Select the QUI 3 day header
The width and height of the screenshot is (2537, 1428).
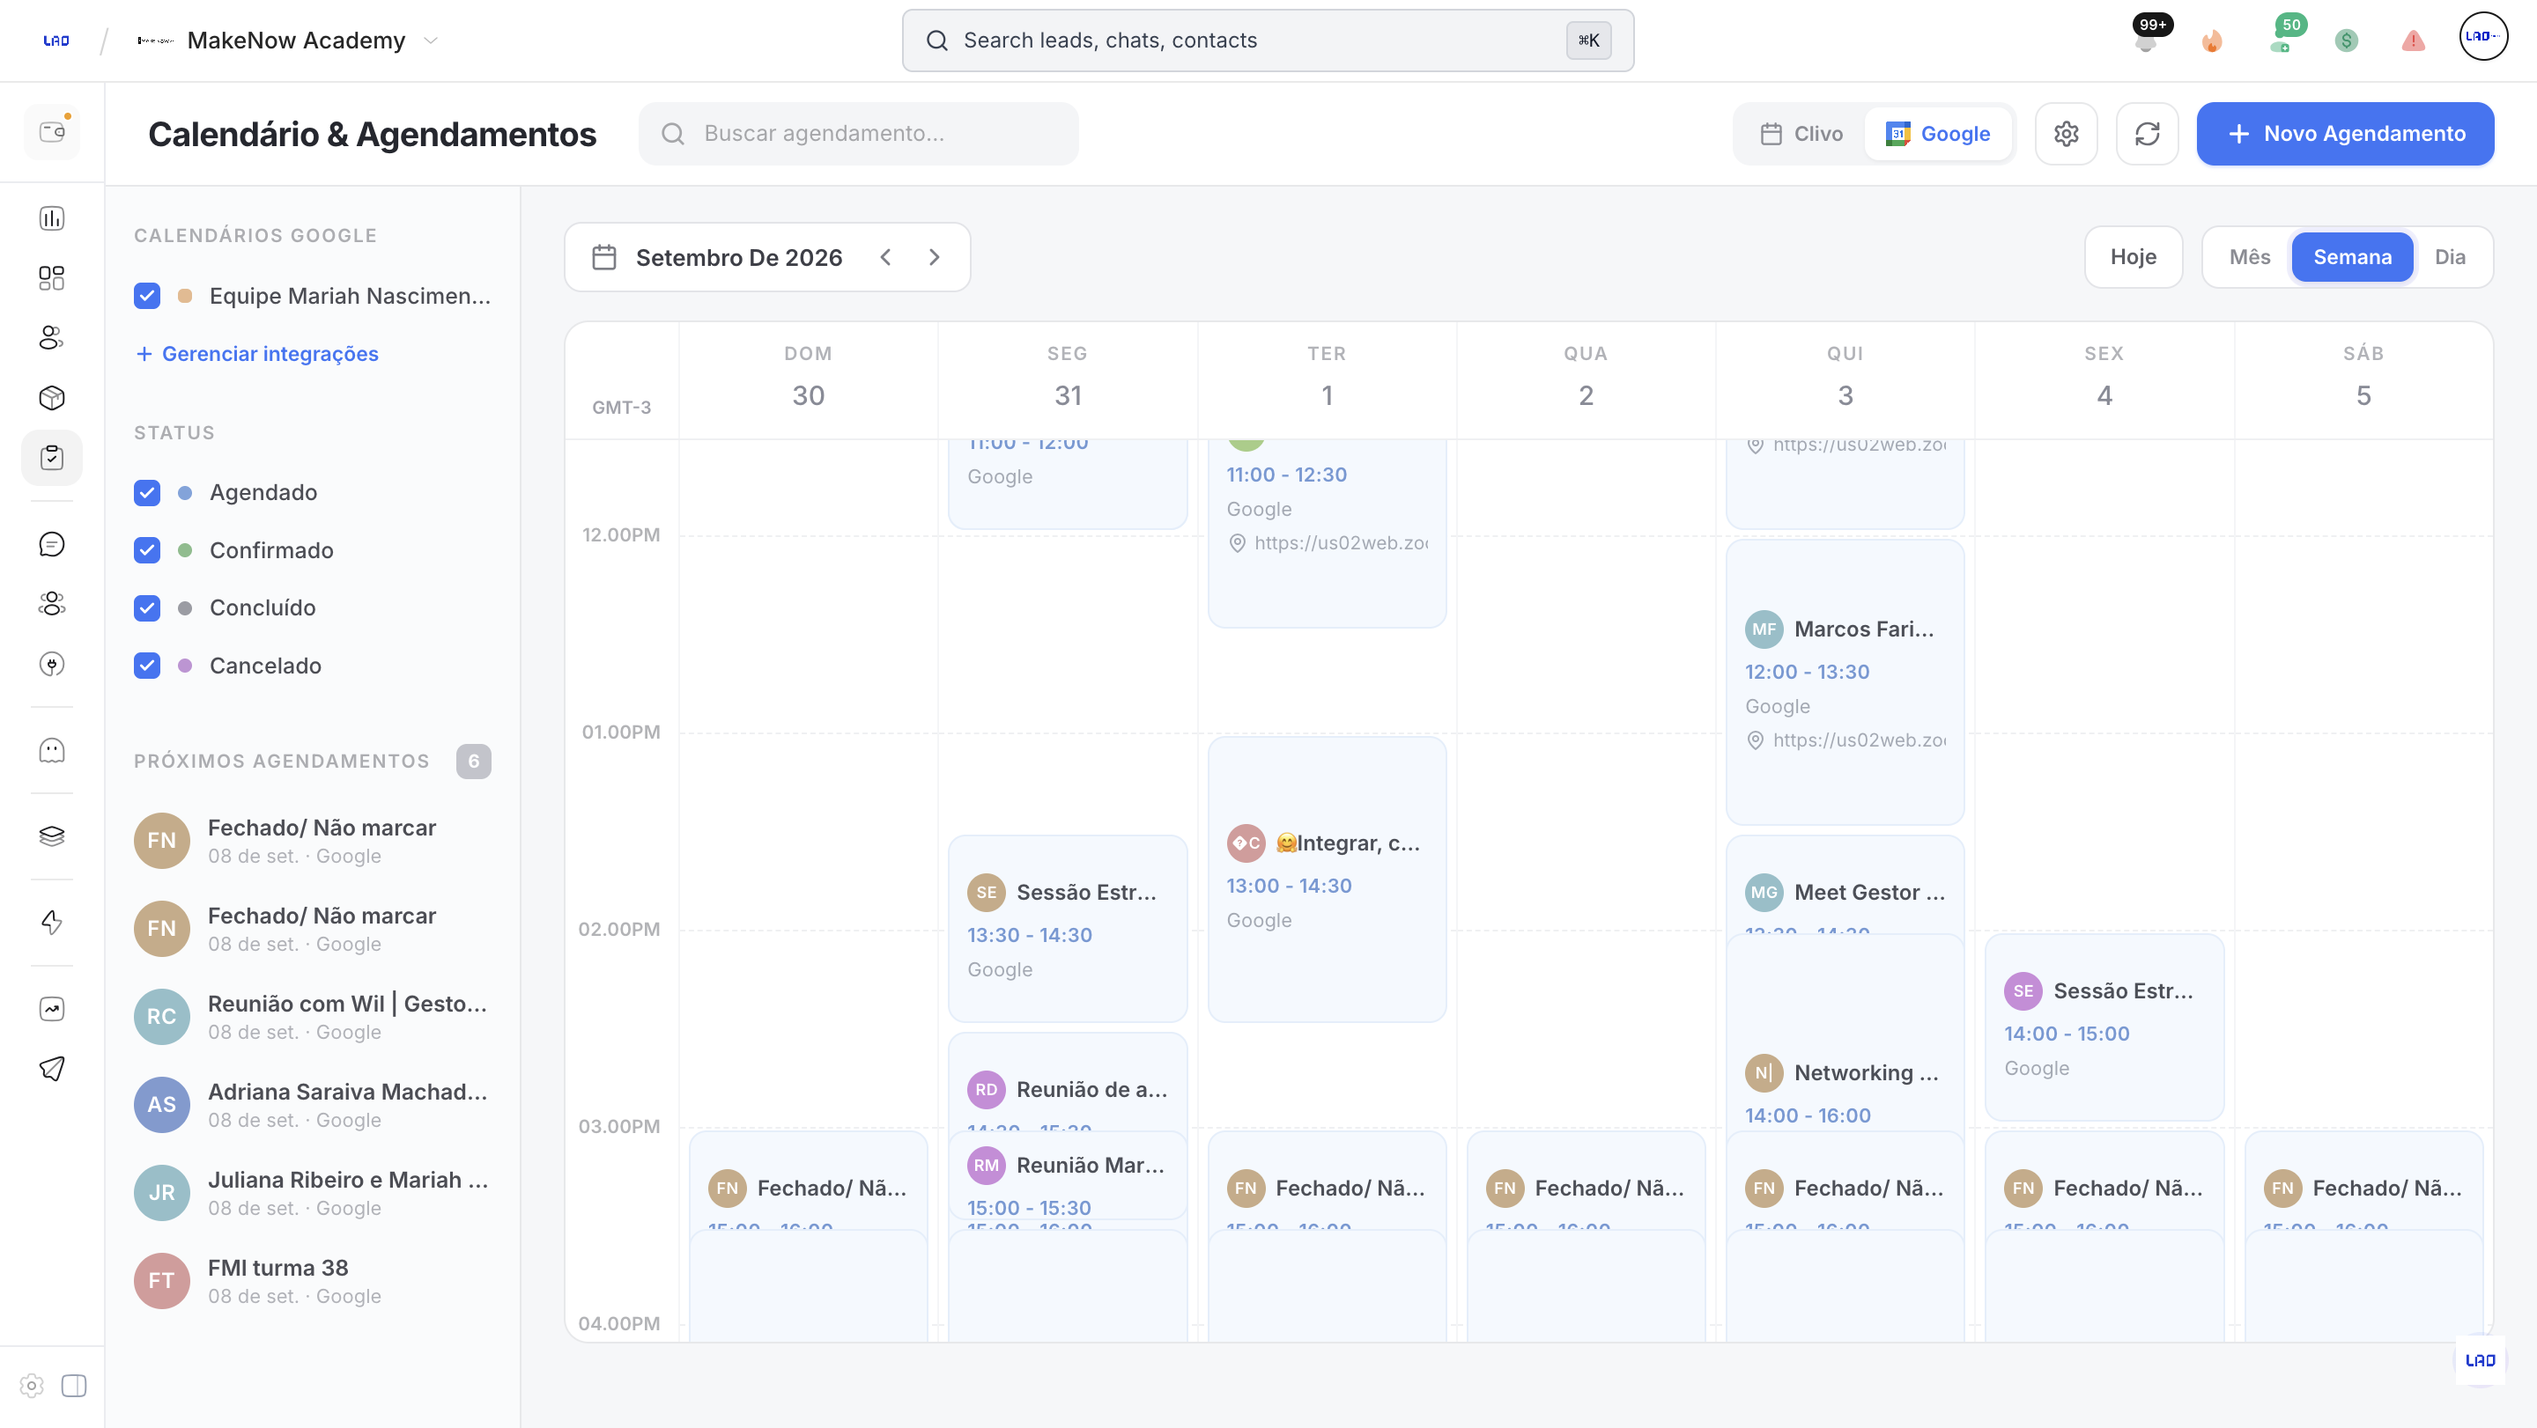[x=1845, y=379]
